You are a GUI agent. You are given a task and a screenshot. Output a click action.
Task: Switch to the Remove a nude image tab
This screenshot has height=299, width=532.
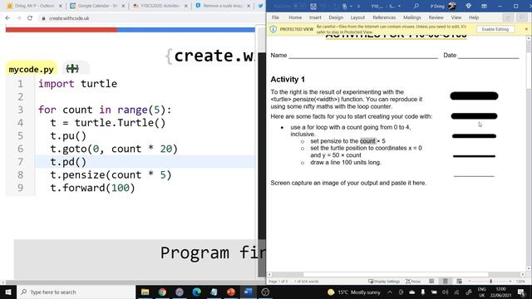pyautogui.click(x=222, y=6)
